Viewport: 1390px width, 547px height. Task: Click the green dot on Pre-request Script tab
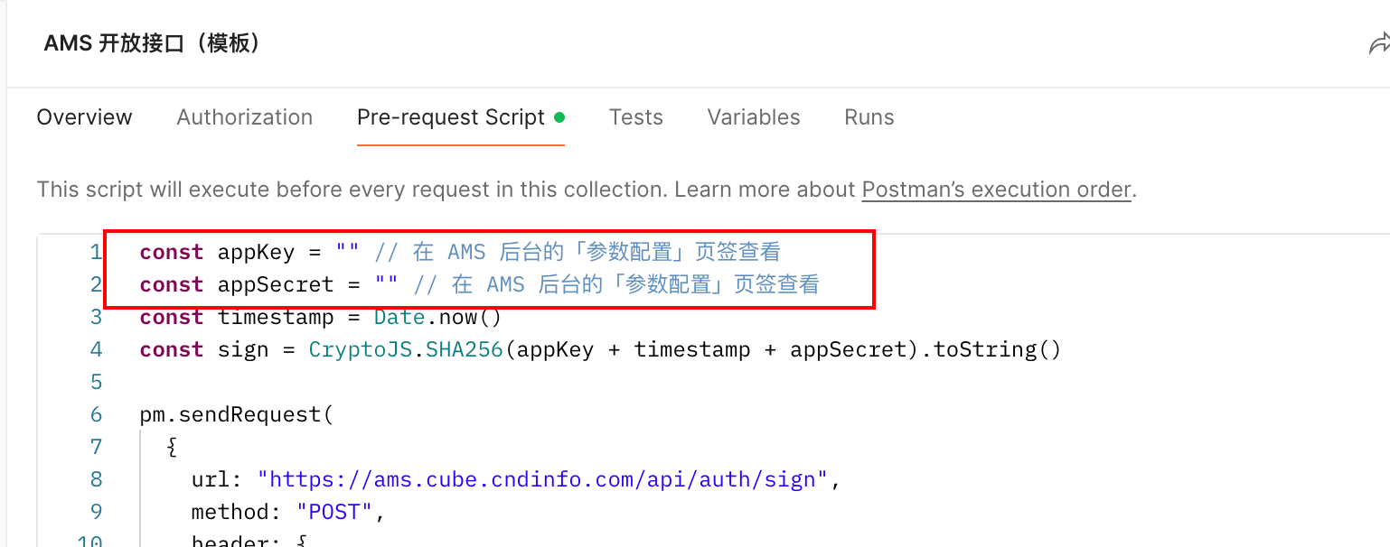pyautogui.click(x=559, y=117)
